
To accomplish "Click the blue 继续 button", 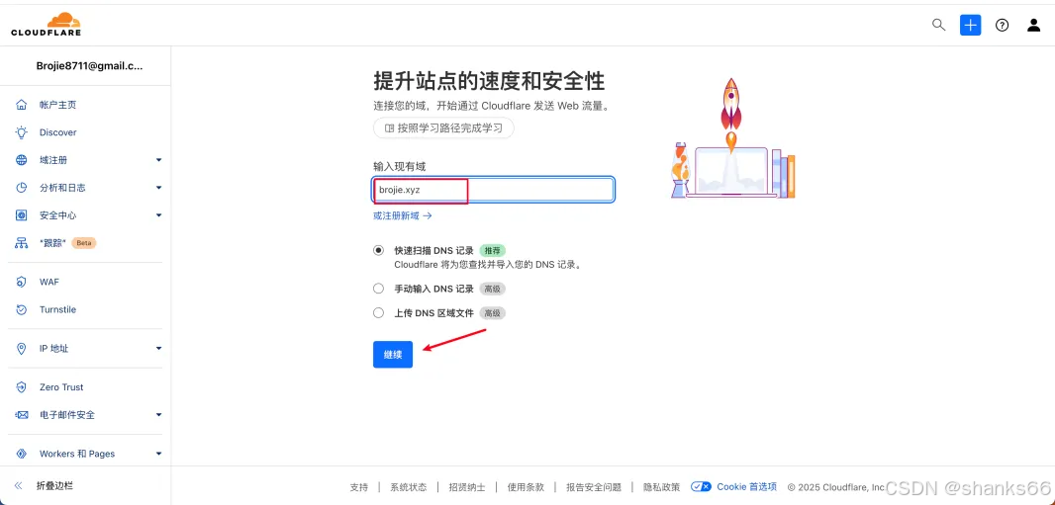I will [x=393, y=355].
